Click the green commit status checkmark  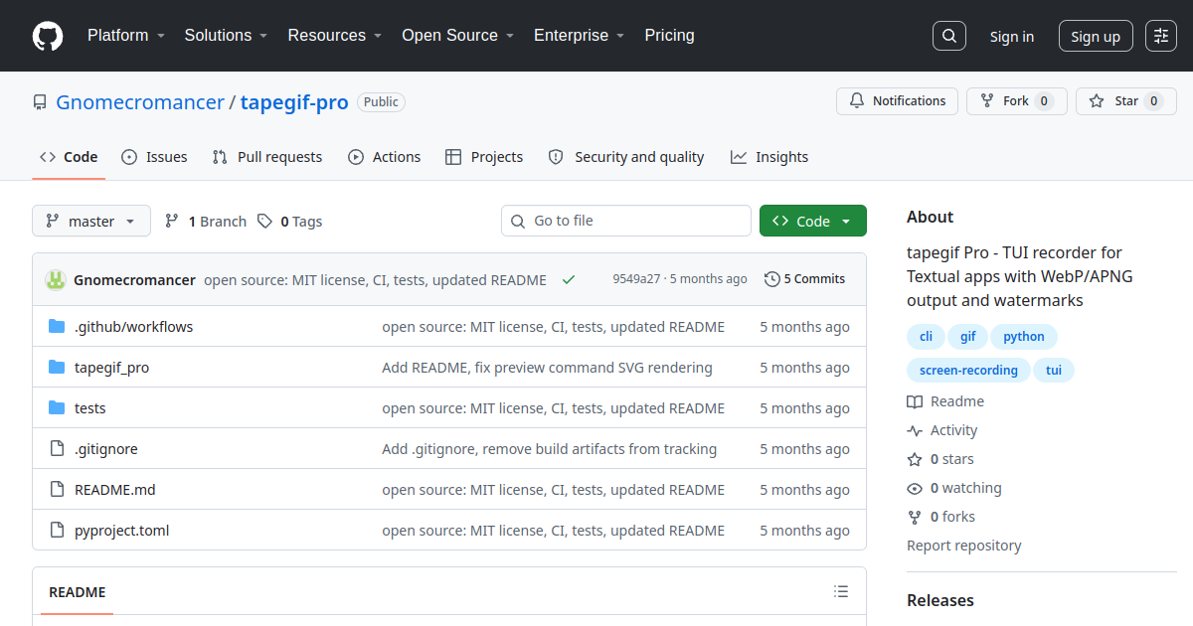569,280
